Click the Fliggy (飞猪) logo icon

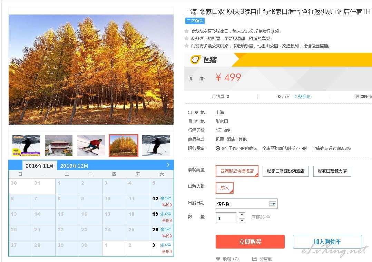(x=195, y=60)
